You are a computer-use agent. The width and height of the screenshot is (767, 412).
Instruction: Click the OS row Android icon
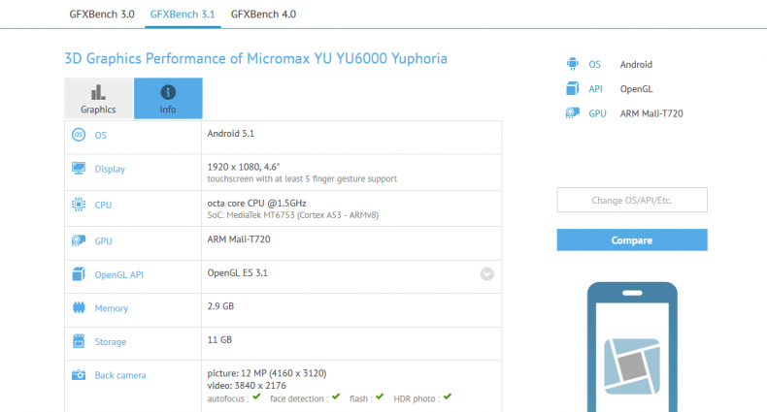click(79, 136)
